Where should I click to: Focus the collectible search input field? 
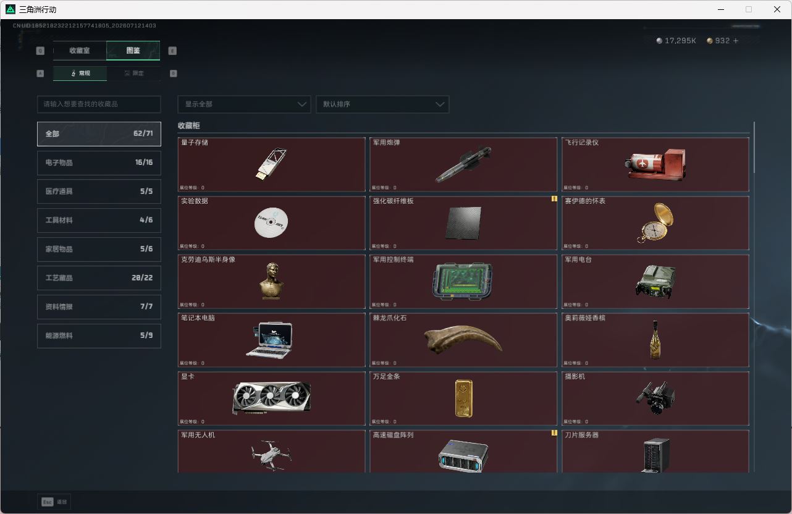pyautogui.click(x=99, y=104)
